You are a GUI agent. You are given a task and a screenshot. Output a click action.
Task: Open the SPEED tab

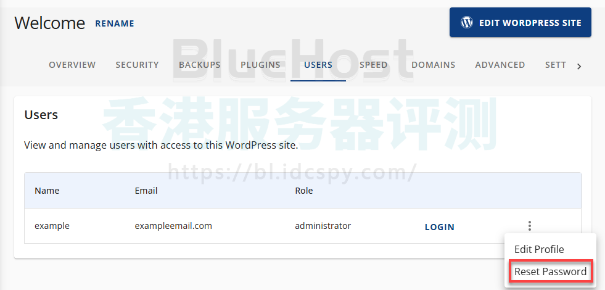click(x=373, y=65)
